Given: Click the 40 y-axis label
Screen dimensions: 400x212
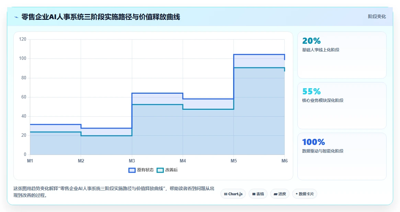Looking at the screenshot, I should coord(24,116).
